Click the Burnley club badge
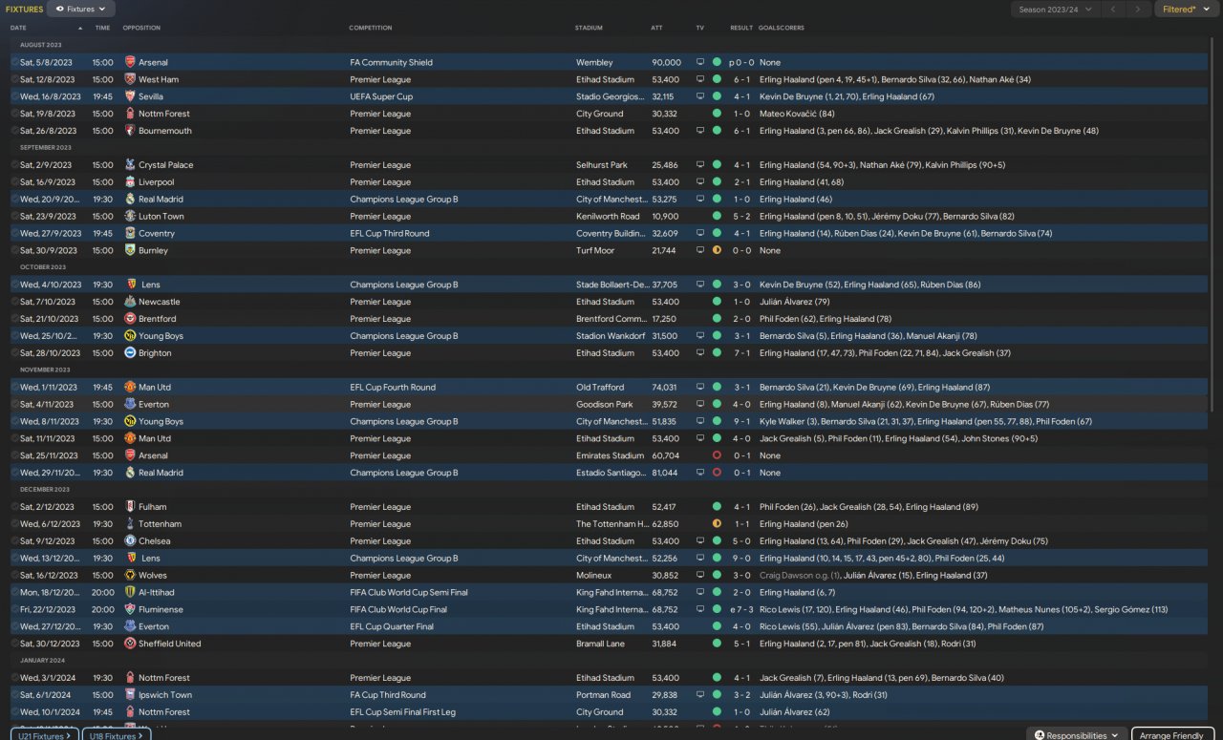Image resolution: width=1223 pixels, height=740 pixels. [x=129, y=251]
